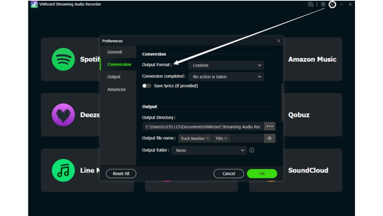383x216 pixels.
Task: Click the output directory path field
Action: coord(203,126)
